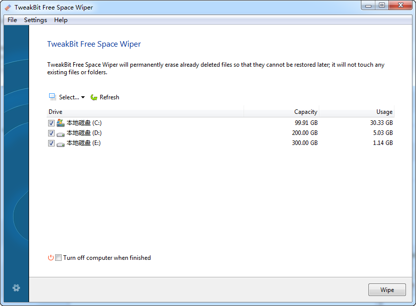Click the red power icon

pos(51,258)
